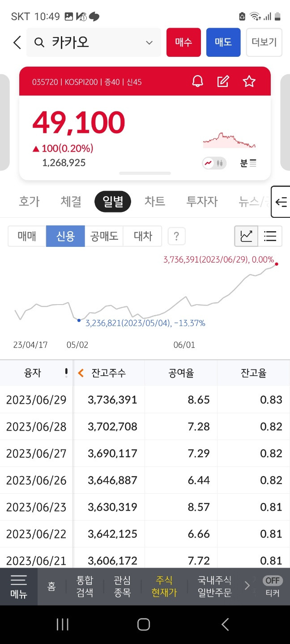Tap the red high point marker on chart
Screen dimensions: 290x644
point(277,264)
